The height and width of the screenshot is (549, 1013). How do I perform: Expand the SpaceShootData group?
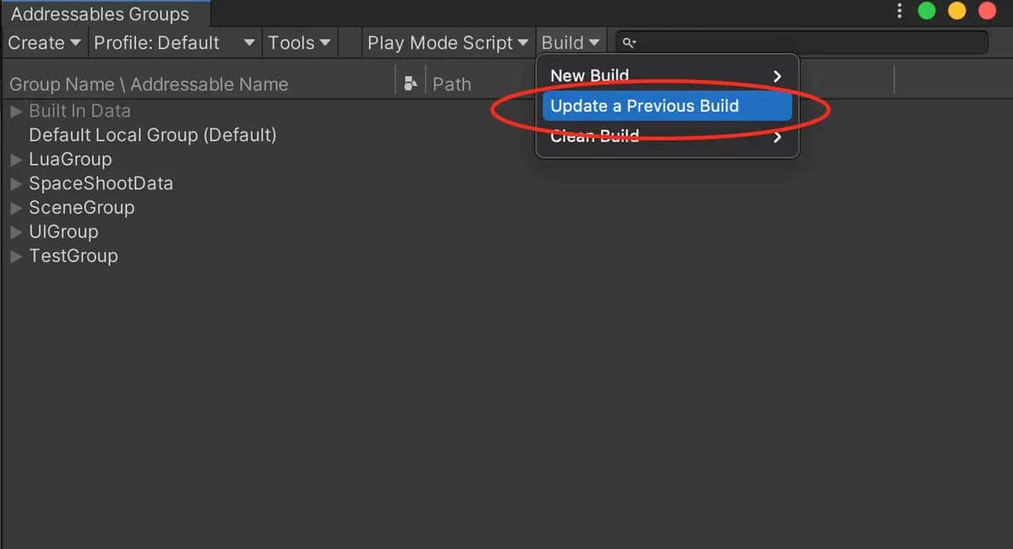tap(16, 183)
